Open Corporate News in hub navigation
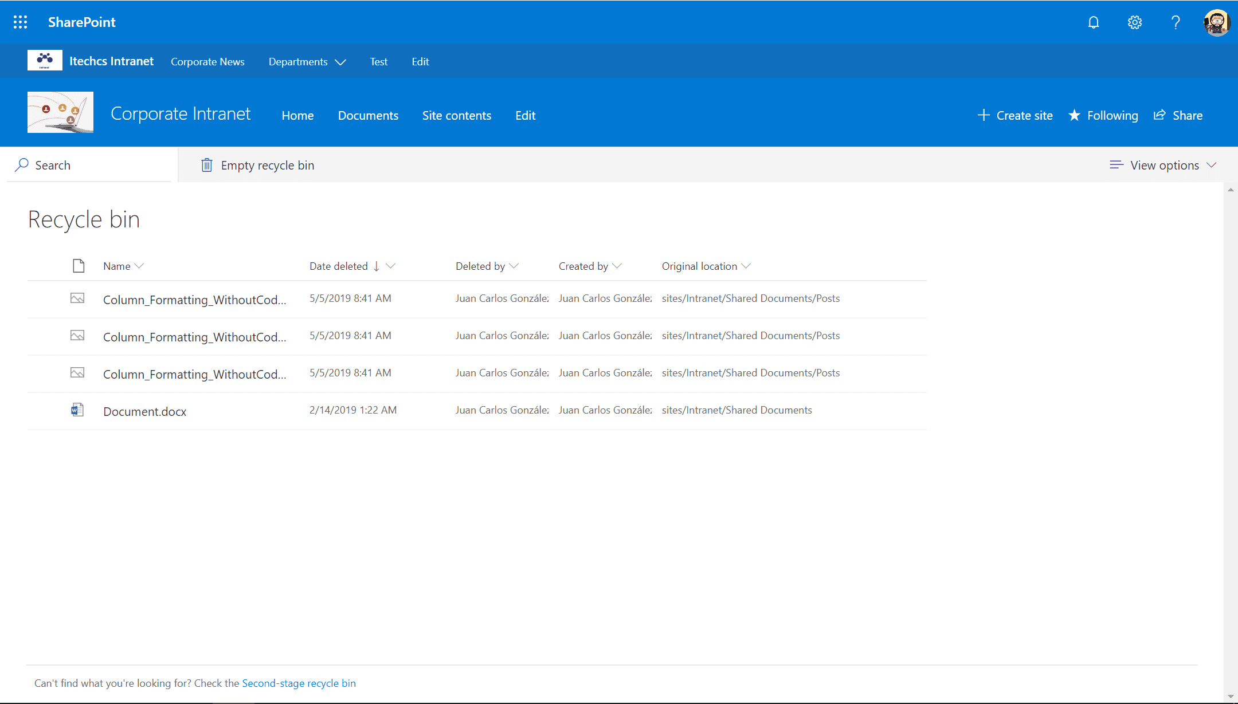Image resolution: width=1238 pixels, height=704 pixels. [207, 62]
